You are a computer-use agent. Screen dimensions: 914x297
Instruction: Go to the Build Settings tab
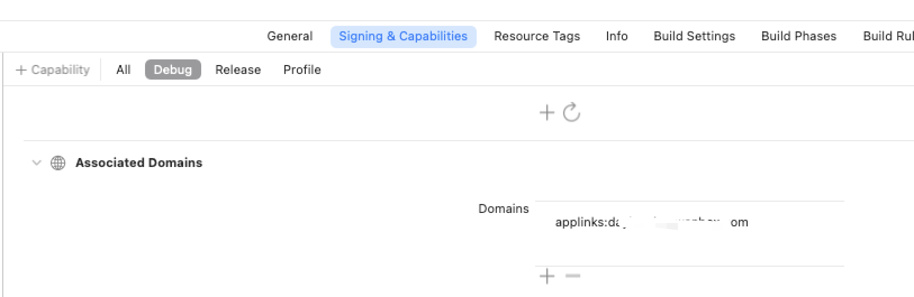(x=694, y=36)
